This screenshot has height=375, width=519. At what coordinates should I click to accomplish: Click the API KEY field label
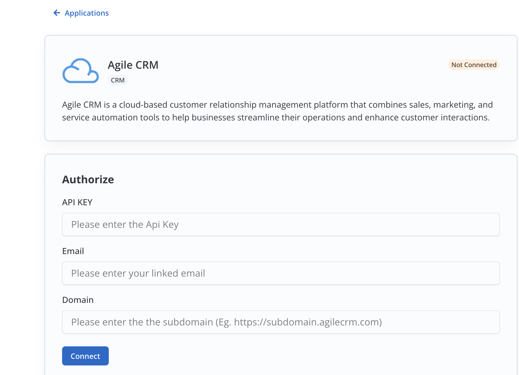coord(77,202)
